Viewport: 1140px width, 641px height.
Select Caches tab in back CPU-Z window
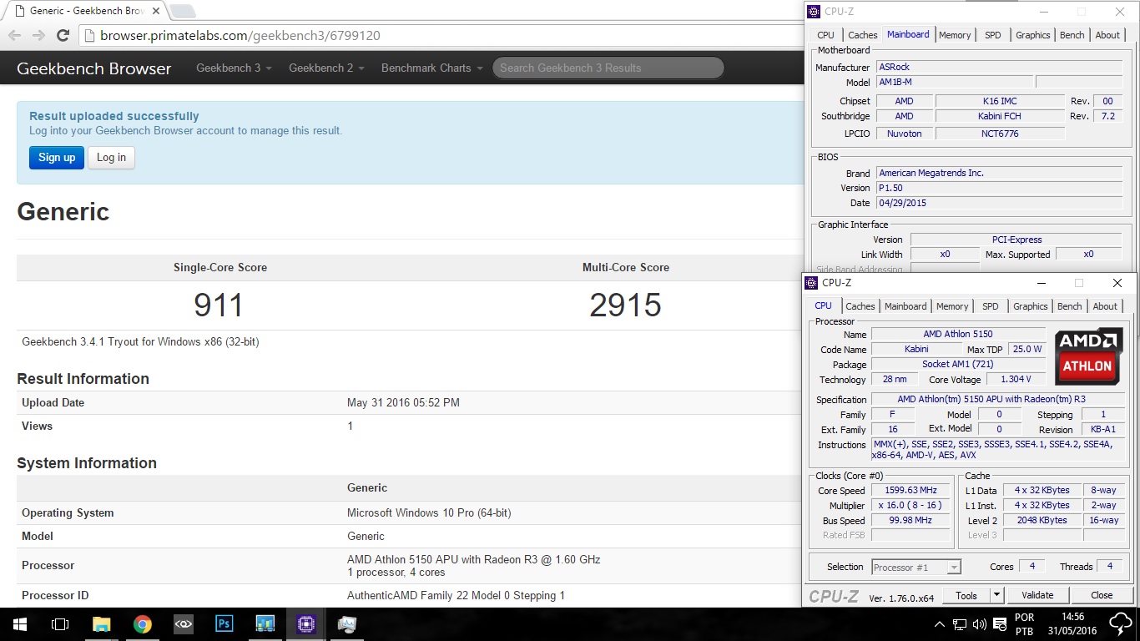pyautogui.click(x=863, y=35)
